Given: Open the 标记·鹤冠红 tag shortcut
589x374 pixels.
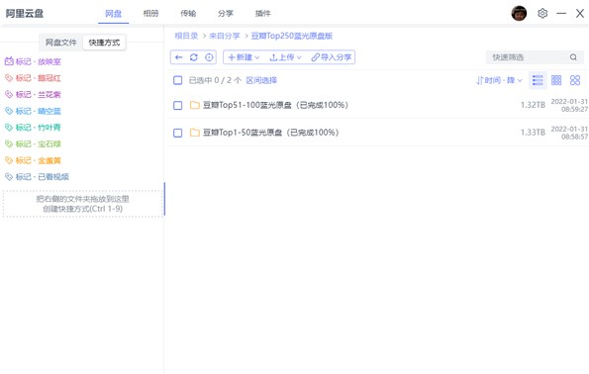Looking at the screenshot, I should point(33,78).
